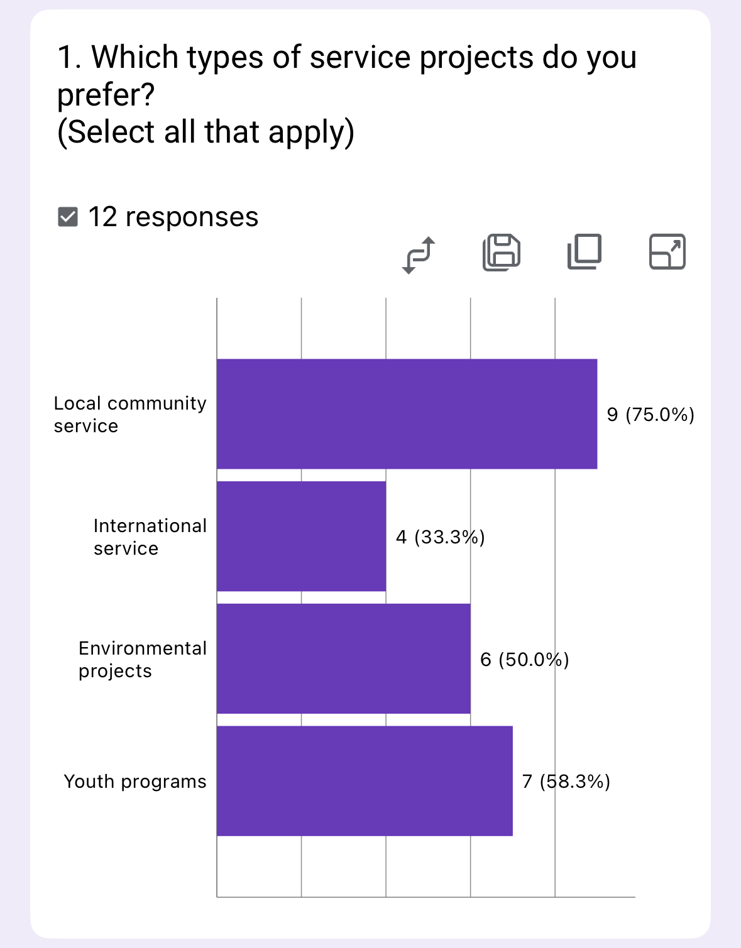
Task: Click the Environmental projects bar
Action: [343, 658]
